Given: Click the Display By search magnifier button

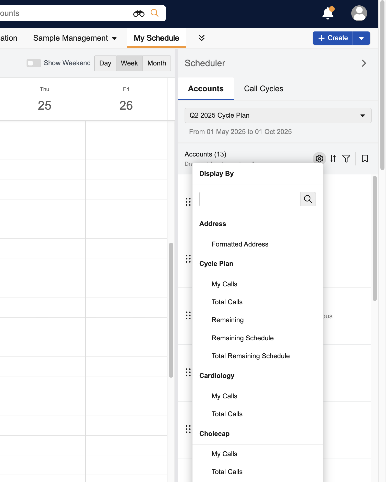Looking at the screenshot, I should (x=308, y=199).
